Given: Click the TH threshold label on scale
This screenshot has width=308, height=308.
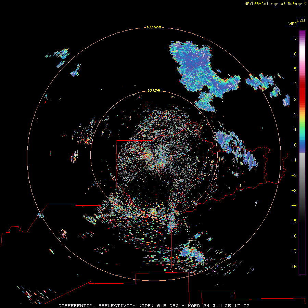Looking at the screenshot, I should pos(294,267).
